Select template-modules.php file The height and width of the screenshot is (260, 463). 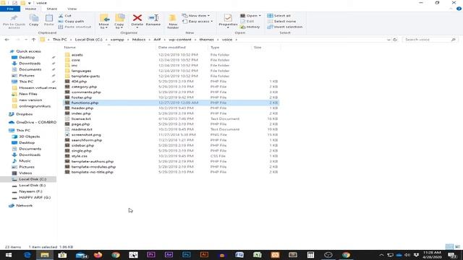(93, 167)
